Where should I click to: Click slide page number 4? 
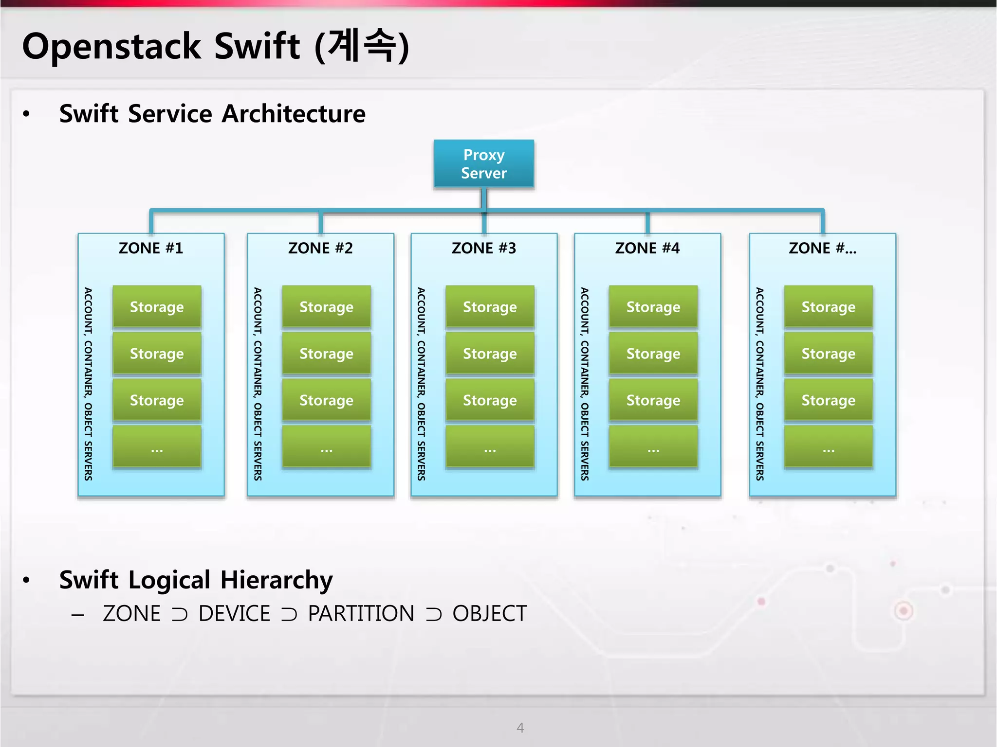[x=520, y=728]
